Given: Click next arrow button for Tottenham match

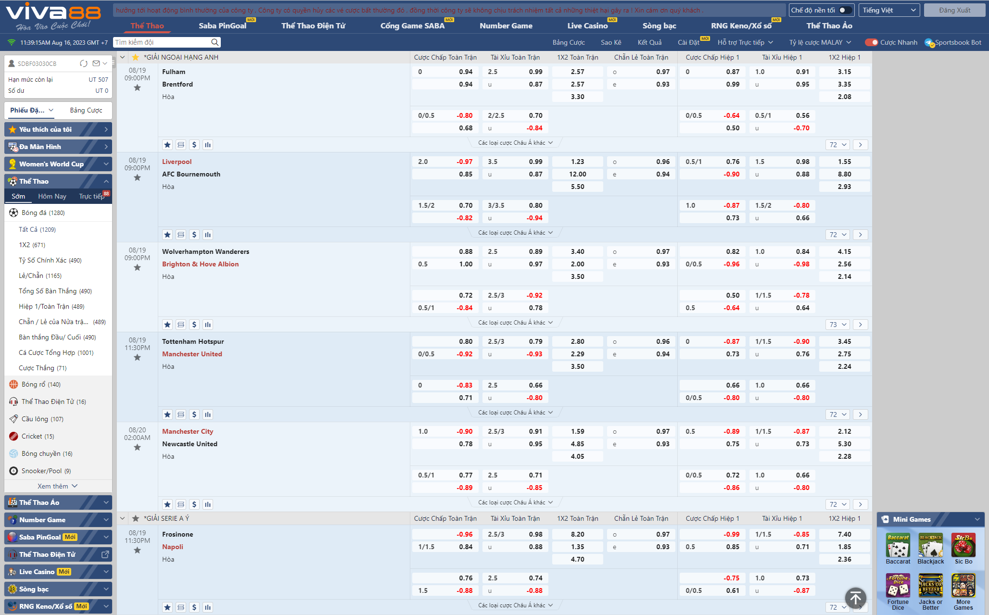Looking at the screenshot, I should point(861,414).
